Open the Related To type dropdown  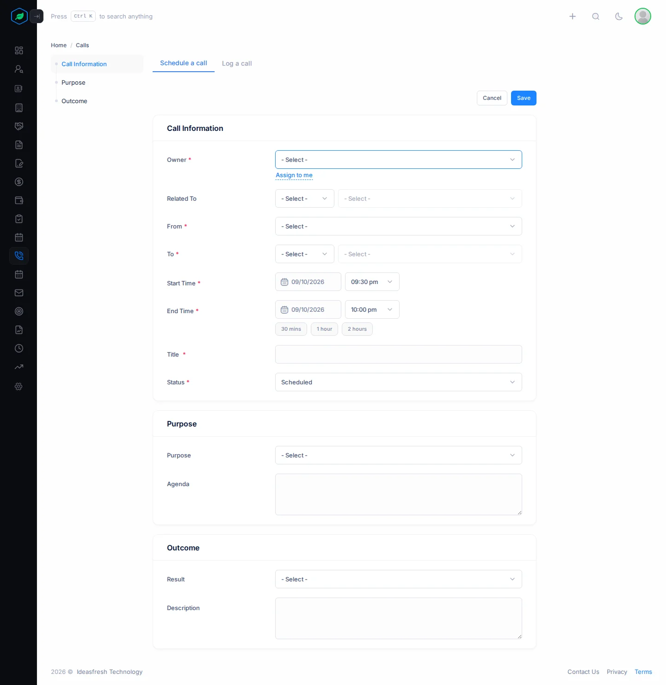(x=305, y=198)
